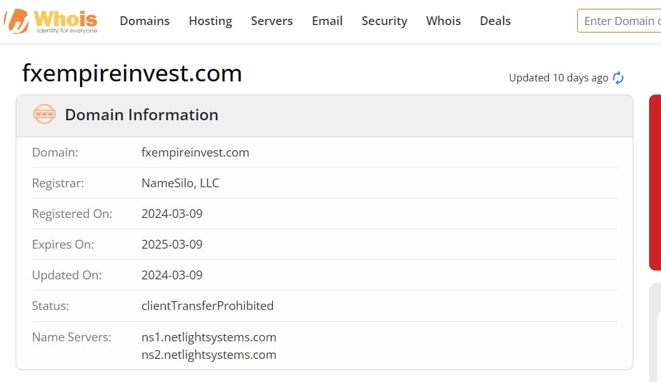Click the Updated 10 days ago text
Screen dimensions: 661x382
(558, 78)
